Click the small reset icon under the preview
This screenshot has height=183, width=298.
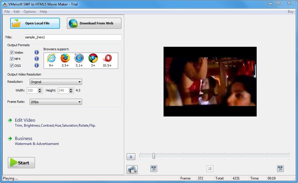point(210,168)
